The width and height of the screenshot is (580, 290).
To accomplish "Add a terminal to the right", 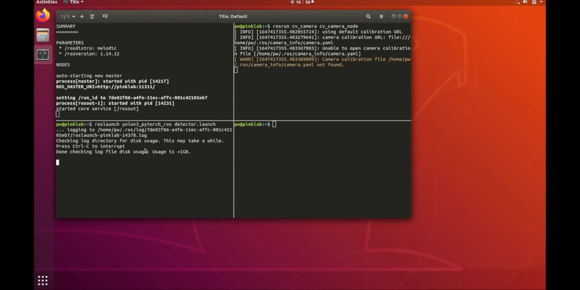I will pos(92,16).
